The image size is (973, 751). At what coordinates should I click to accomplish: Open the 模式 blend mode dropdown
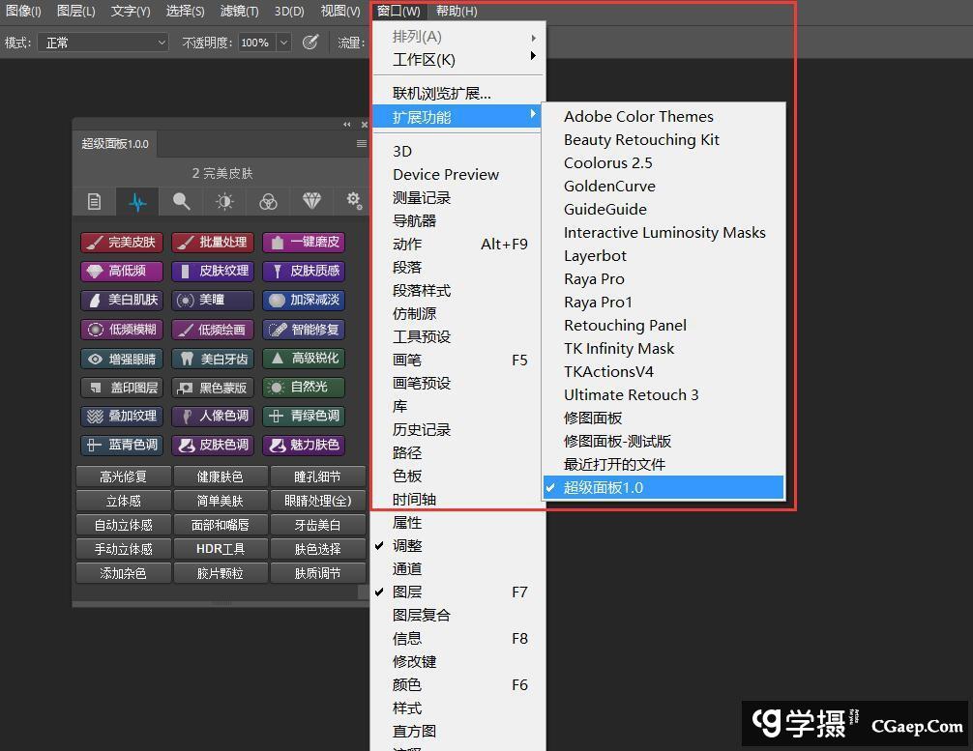(x=104, y=43)
